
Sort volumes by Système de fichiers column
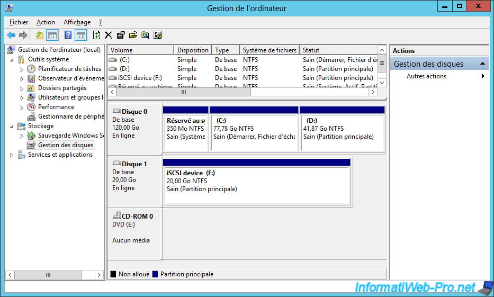point(269,50)
